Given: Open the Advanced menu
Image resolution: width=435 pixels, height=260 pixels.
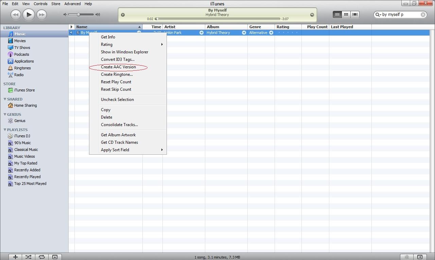Looking at the screenshot, I should click(72, 4).
